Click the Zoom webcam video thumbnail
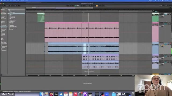The image size is (172, 96). click(x=153, y=86)
